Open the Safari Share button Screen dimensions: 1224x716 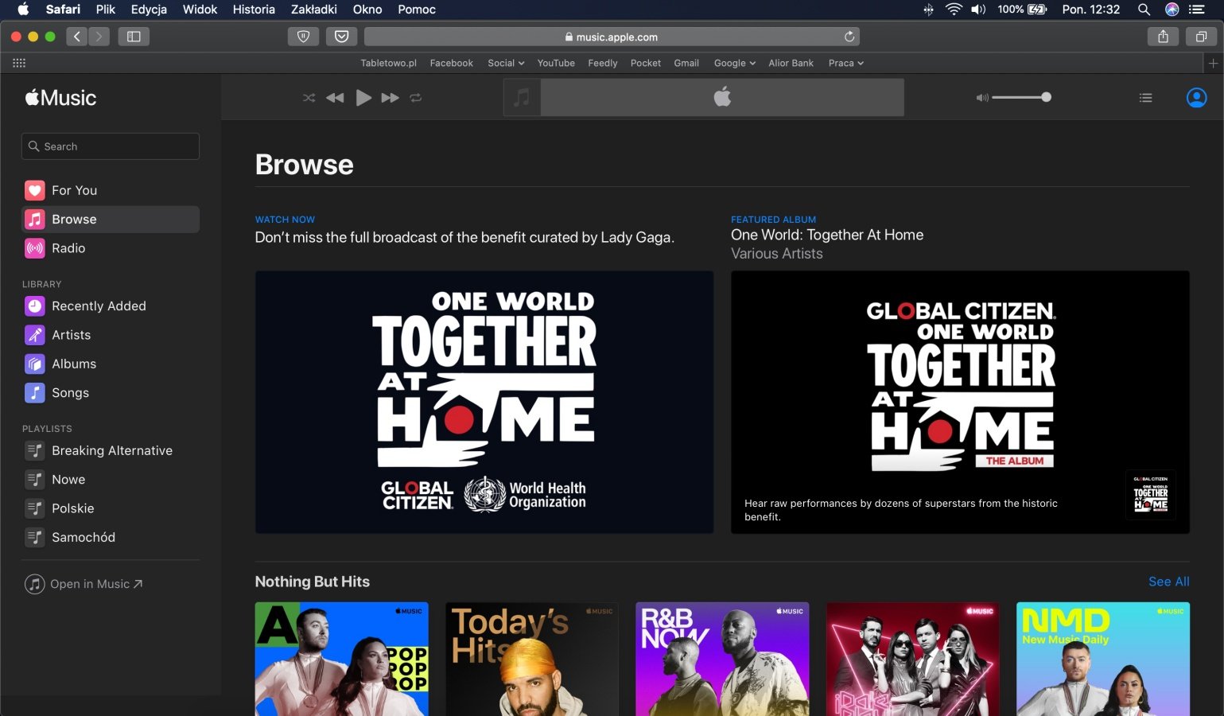1163,37
